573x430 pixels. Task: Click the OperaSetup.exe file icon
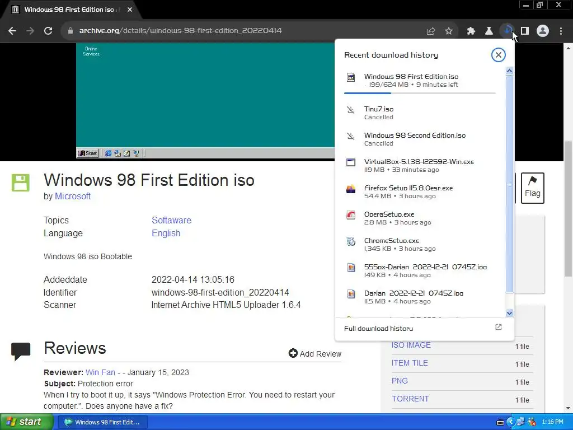click(351, 215)
